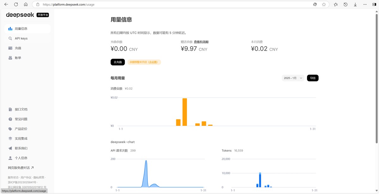Screen dimensions: 379x194
Task: Click the scrollbar down arrow
Action: [376, 191]
